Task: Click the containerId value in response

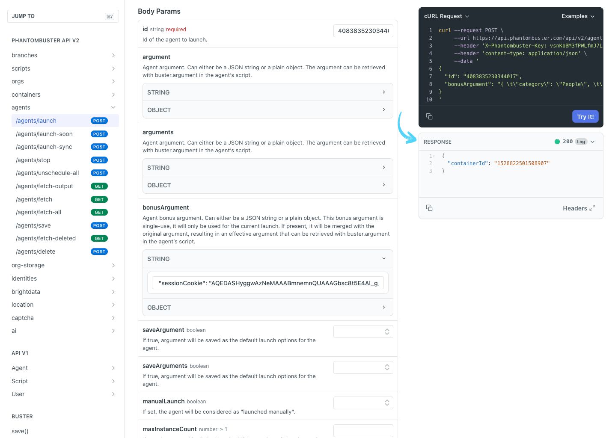Action: point(522,163)
